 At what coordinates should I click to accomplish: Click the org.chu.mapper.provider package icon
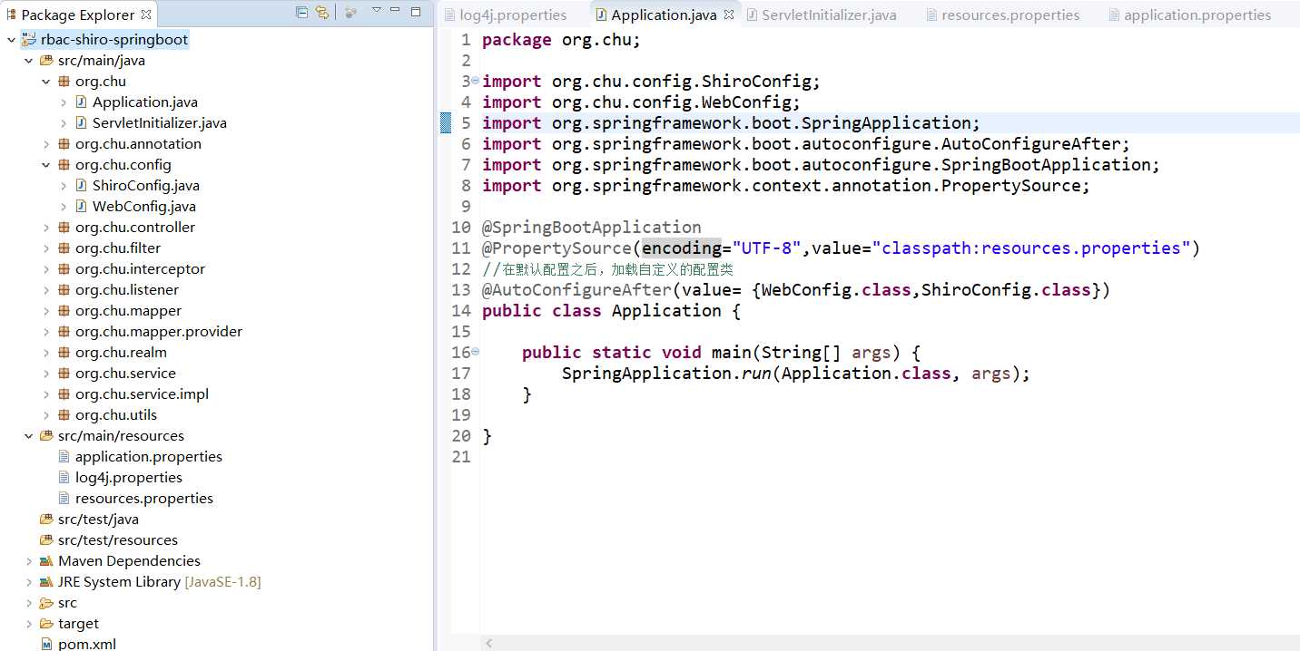(x=64, y=332)
